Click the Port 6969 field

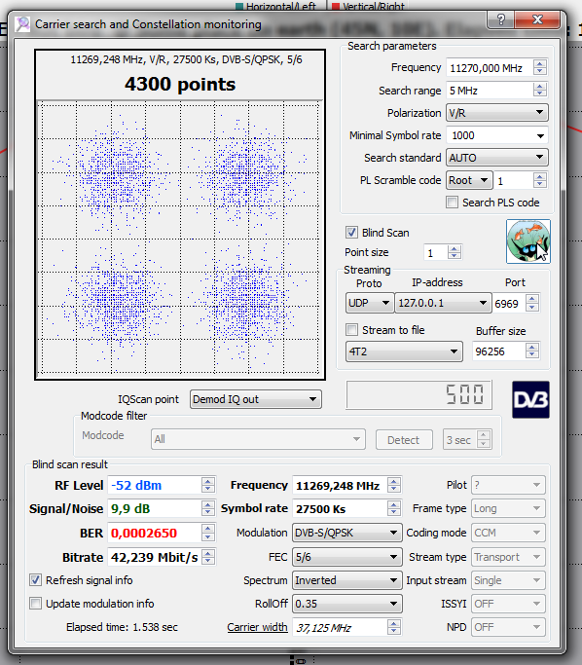pyautogui.click(x=509, y=304)
